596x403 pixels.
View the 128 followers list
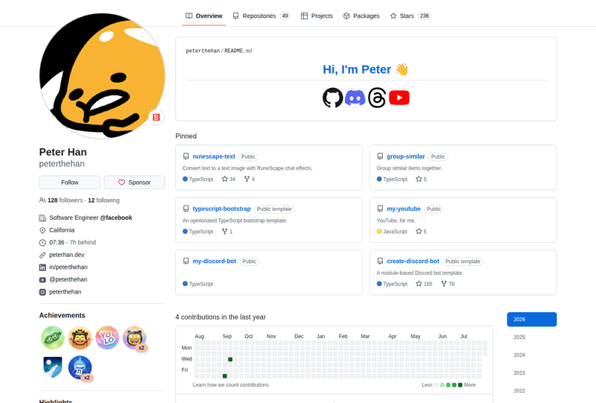point(65,200)
